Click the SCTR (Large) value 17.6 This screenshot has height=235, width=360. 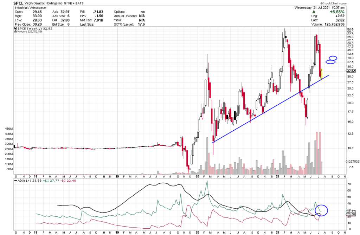pyautogui.click(x=142, y=24)
